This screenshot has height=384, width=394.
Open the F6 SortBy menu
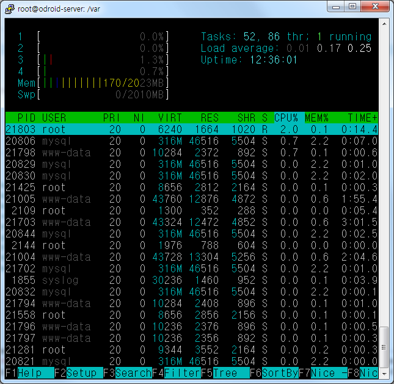(274, 372)
